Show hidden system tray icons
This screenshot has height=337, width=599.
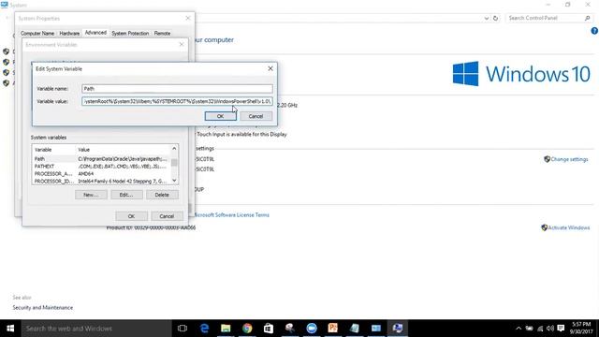point(519,329)
